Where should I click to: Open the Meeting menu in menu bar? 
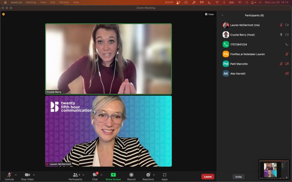click(x=31, y=2)
